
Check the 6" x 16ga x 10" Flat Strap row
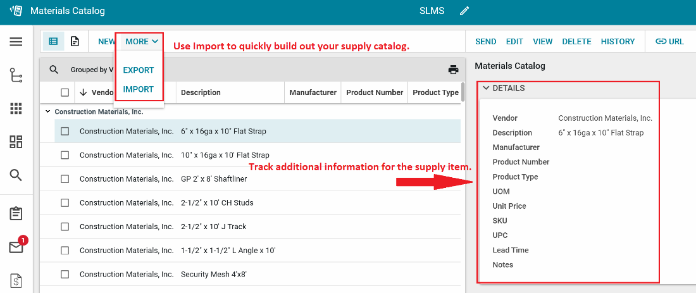pos(65,131)
